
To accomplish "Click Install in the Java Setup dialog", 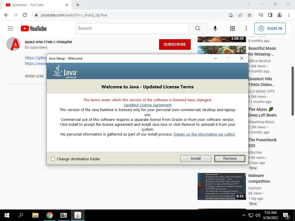I will tap(196, 159).
